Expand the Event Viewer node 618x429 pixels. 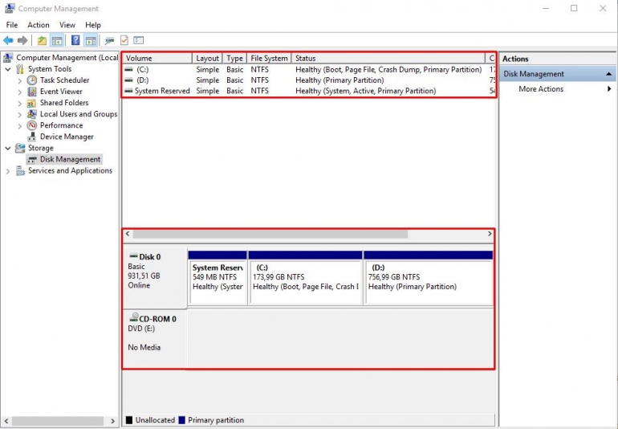20,92
